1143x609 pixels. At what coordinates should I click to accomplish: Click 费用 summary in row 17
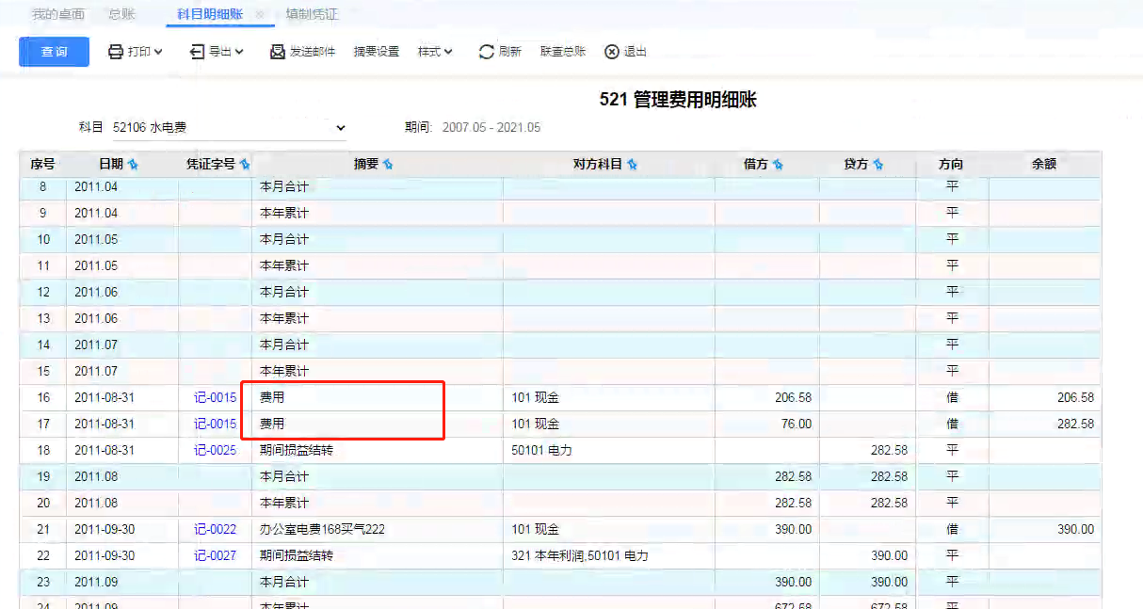click(x=272, y=425)
